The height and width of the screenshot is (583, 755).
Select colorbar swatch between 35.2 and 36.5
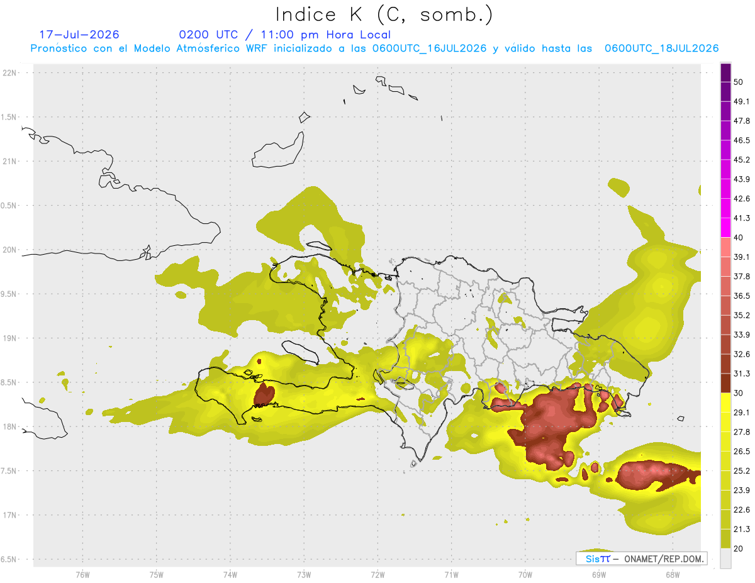(x=725, y=306)
